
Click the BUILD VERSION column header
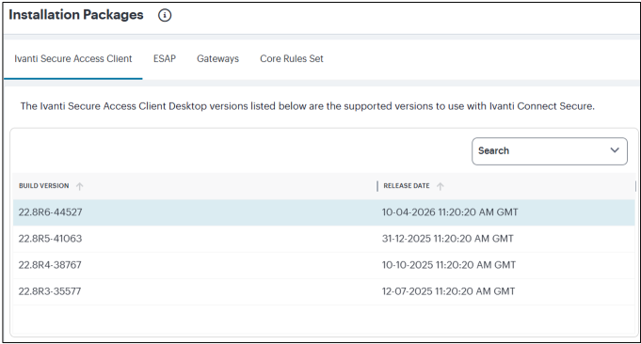coord(43,186)
